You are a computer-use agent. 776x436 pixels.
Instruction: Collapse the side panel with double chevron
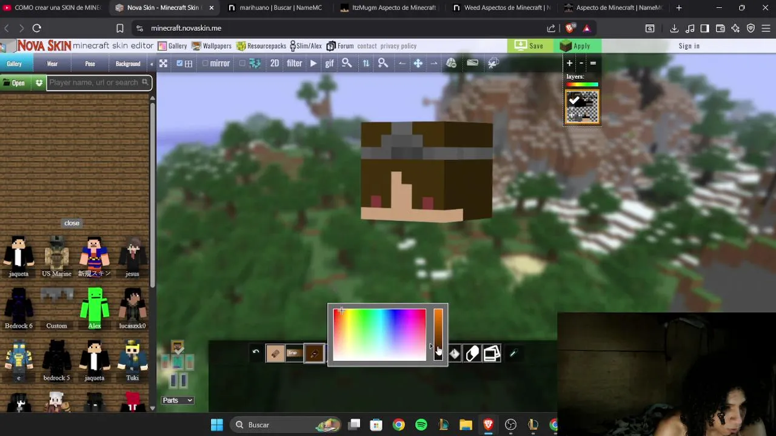point(152,64)
